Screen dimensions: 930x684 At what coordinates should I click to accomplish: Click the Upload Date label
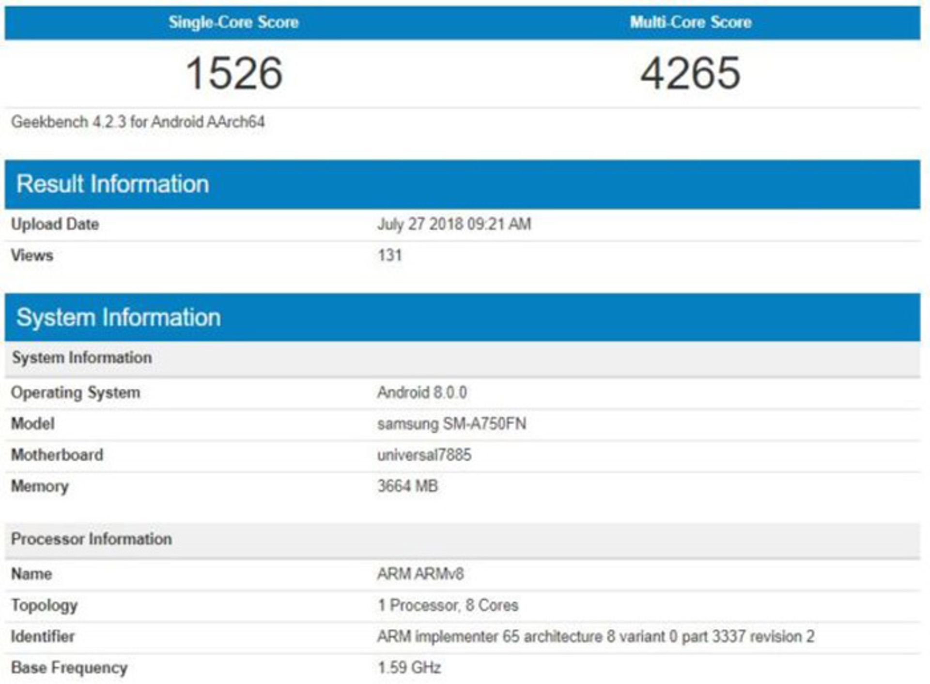55,224
